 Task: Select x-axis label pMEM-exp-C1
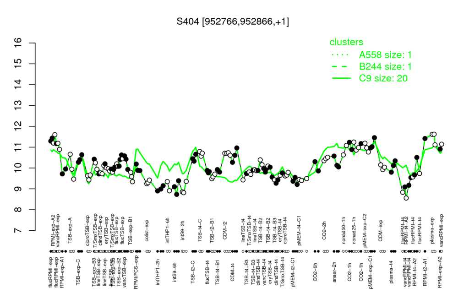[371, 271]
